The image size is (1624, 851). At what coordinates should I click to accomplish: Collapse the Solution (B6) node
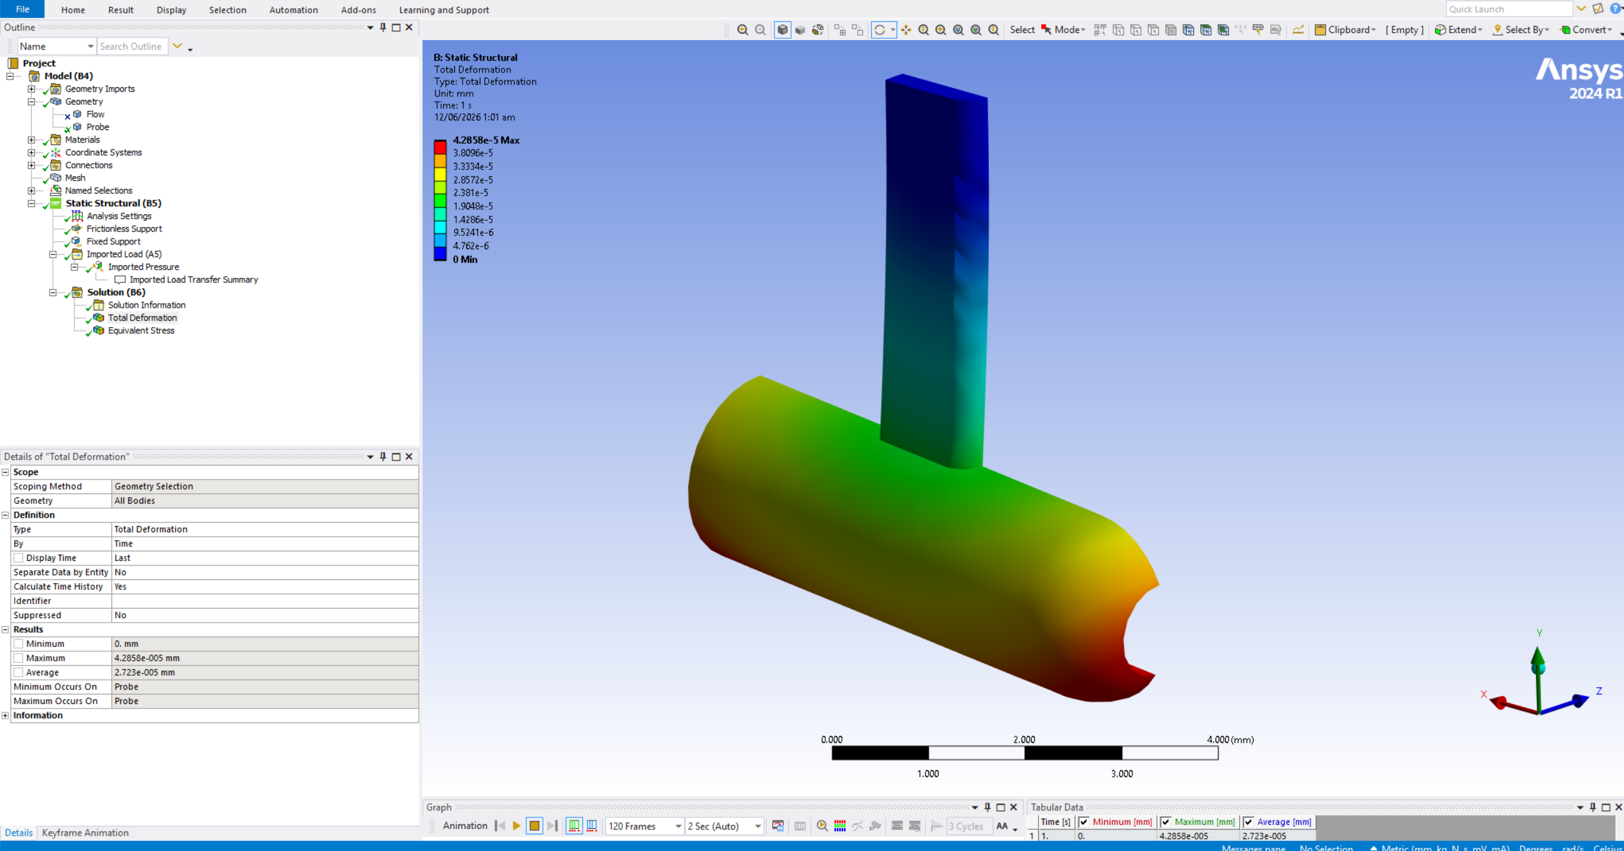point(53,293)
